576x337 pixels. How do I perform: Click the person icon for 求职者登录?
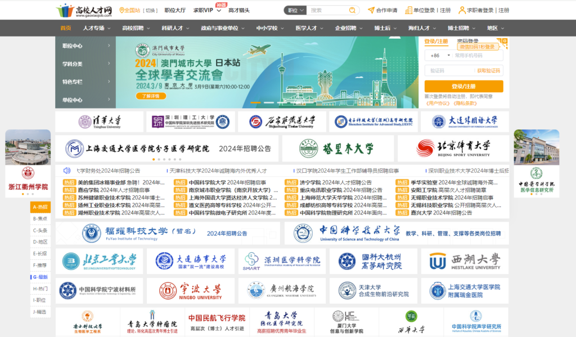[x=462, y=10]
